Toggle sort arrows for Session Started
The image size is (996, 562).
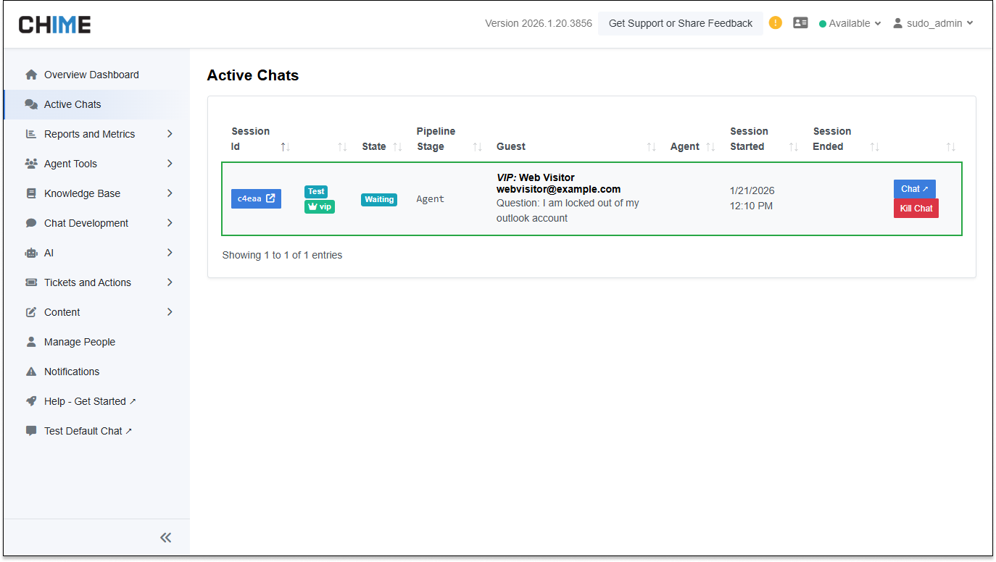(793, 147)
